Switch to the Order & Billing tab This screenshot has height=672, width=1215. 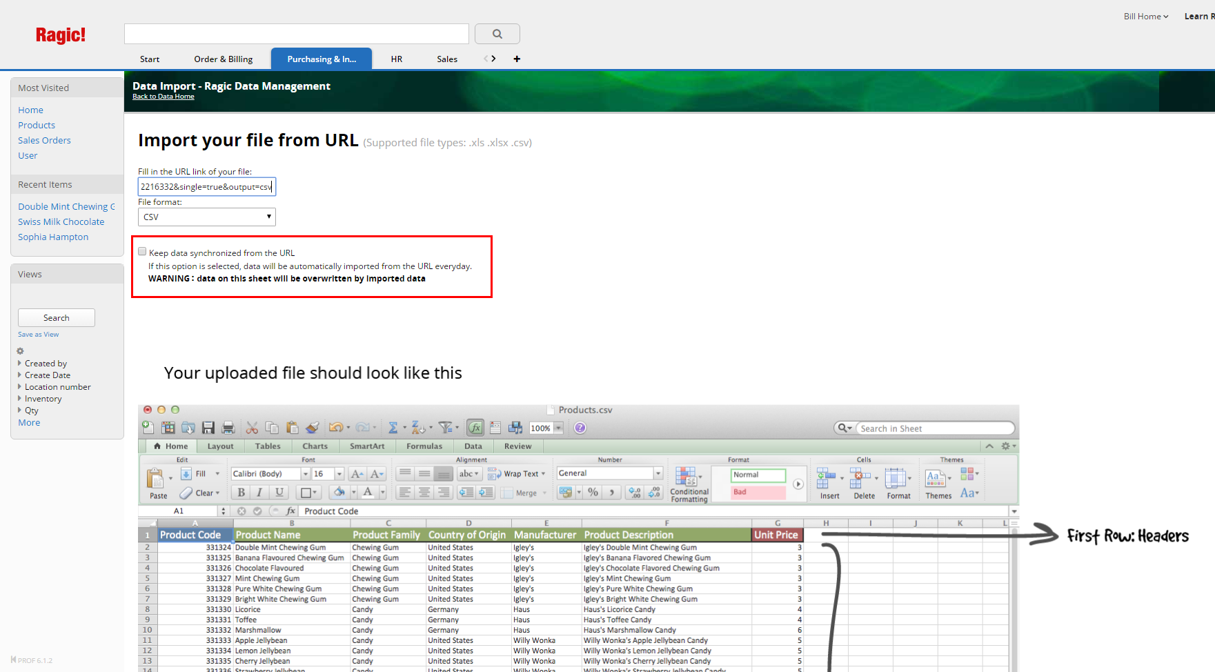(223, 59)
